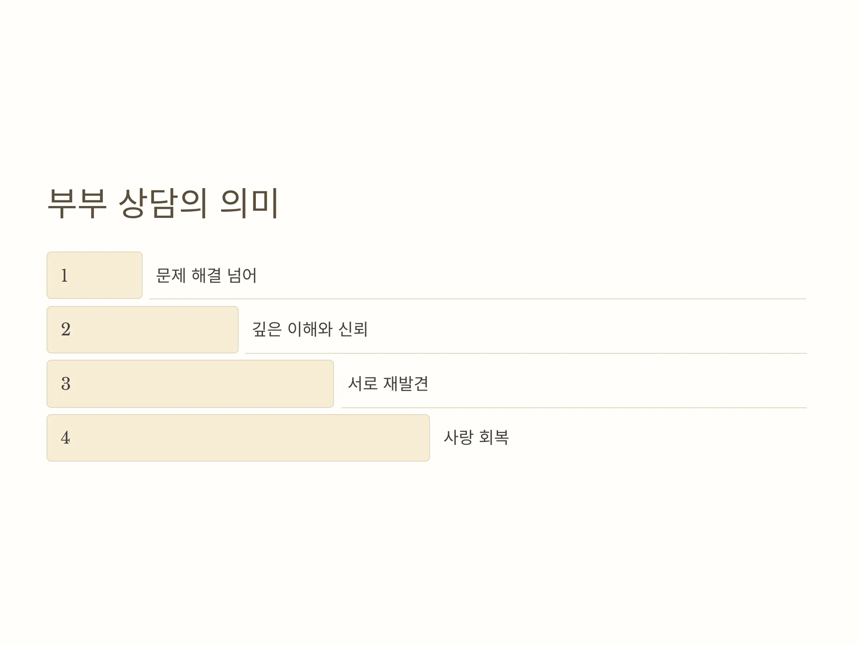Click the numeral 2 in second box
The height and width of the screenshot is (645, 860).
point(66,329)
